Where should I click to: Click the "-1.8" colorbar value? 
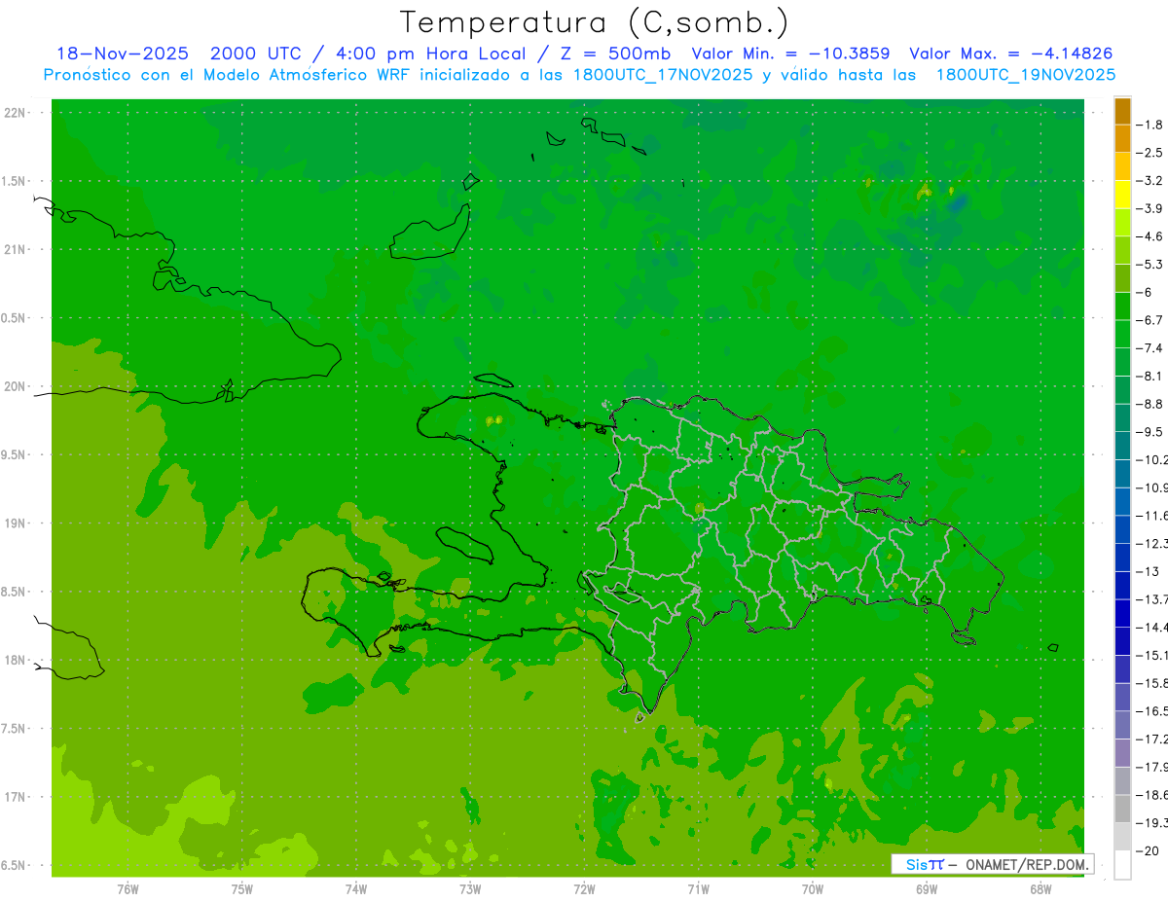pyautogui.click(x=1150, y=125)
